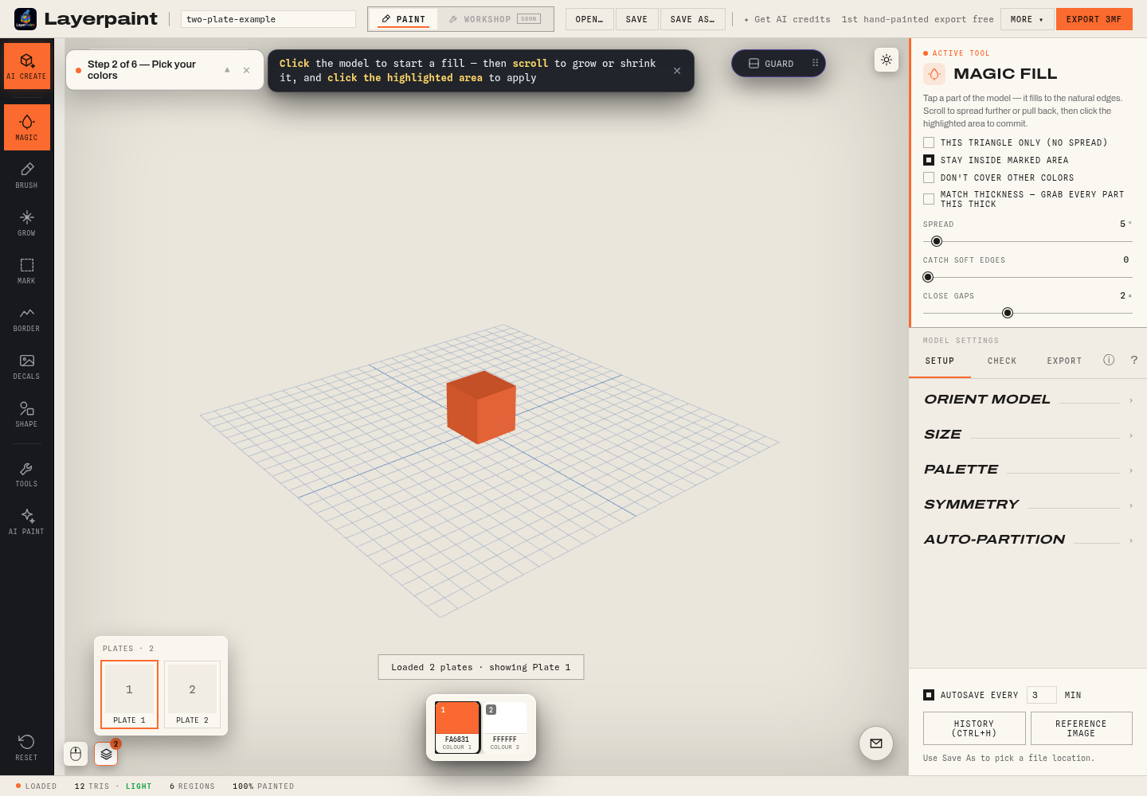
Task: Switch to the Export settings tab
Action: 1064,361
